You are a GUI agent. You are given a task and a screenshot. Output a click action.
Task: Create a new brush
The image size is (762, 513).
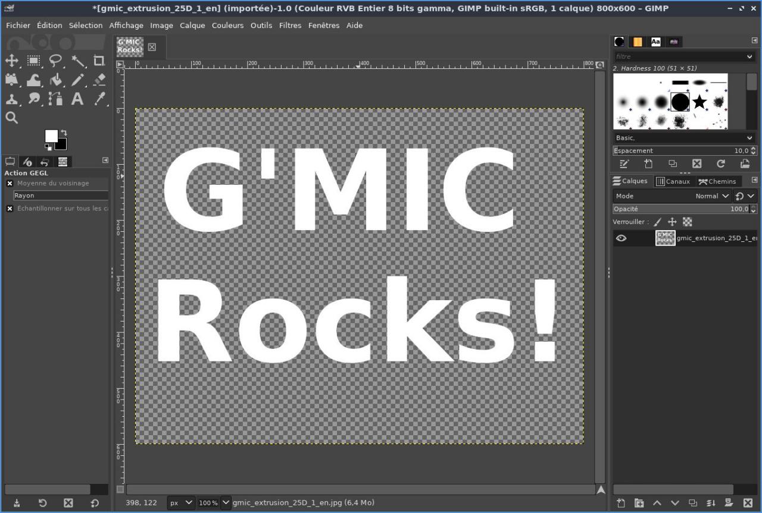coord(648,164)
